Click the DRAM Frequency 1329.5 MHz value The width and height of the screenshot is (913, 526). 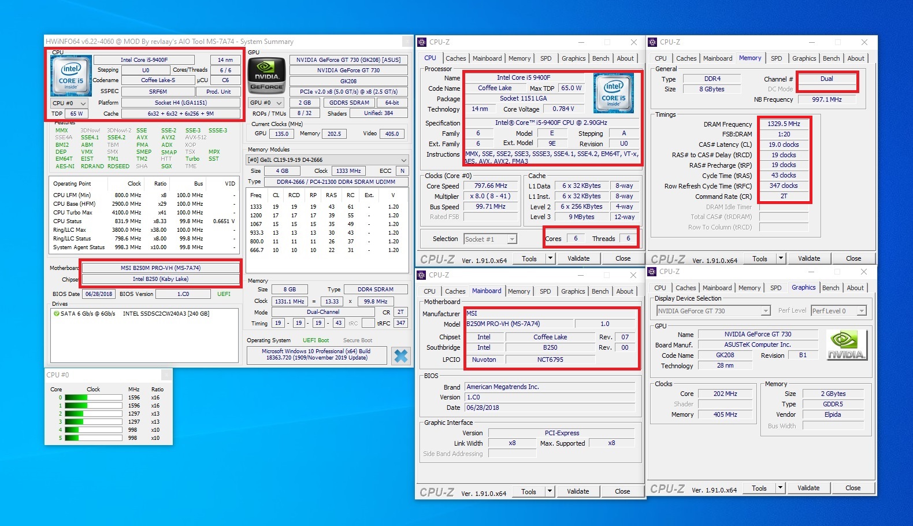tap(784, 124)
